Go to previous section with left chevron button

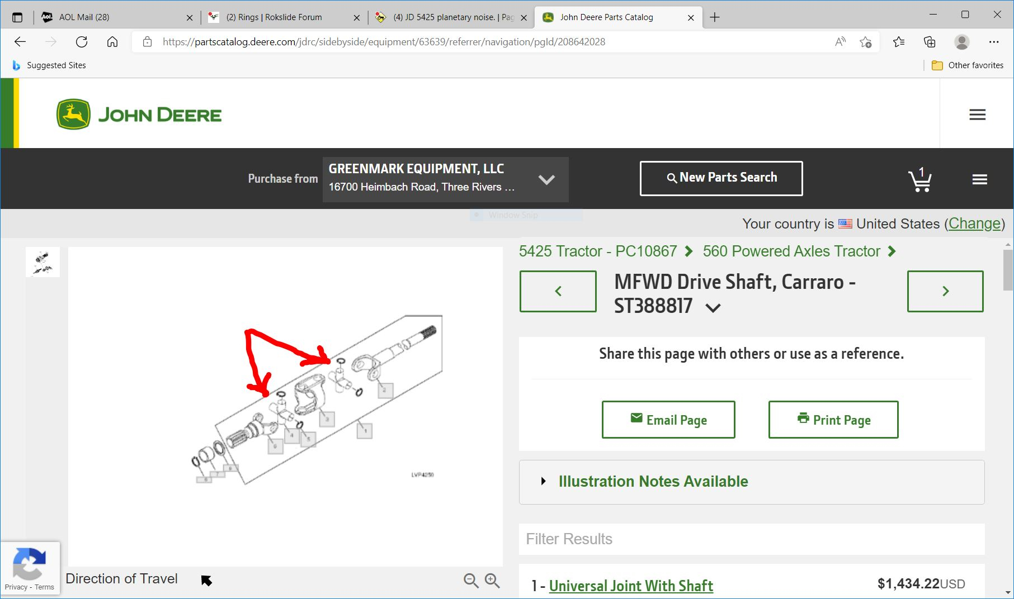(558, 291)
